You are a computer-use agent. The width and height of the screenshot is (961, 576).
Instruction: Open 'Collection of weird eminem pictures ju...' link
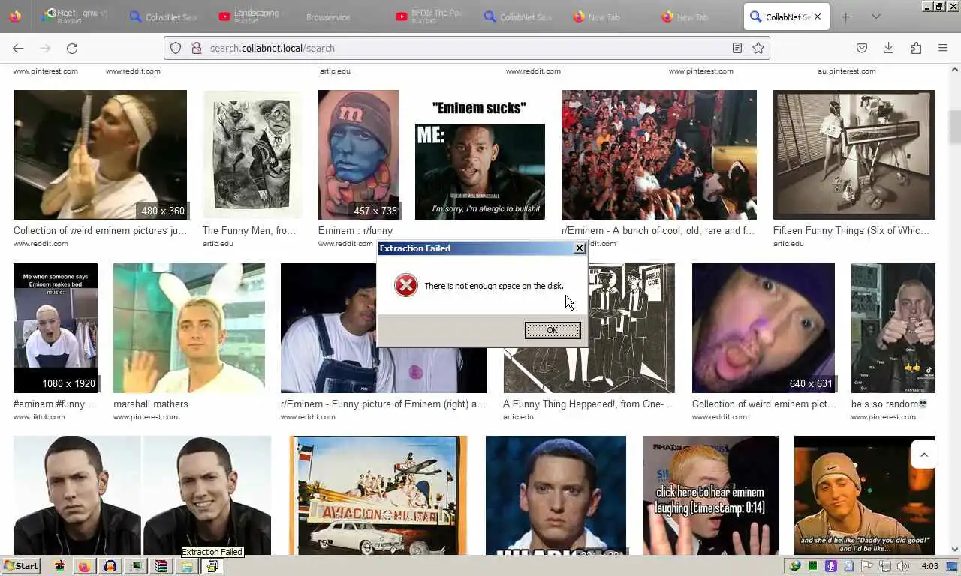[100, 231]
